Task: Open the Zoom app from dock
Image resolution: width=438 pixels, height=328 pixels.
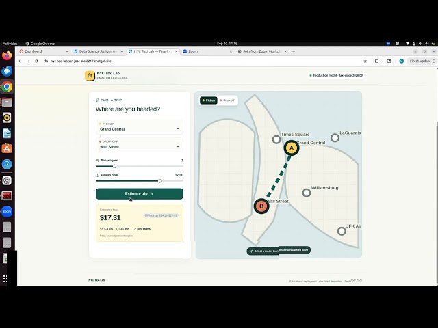Action: coord(7,211)
